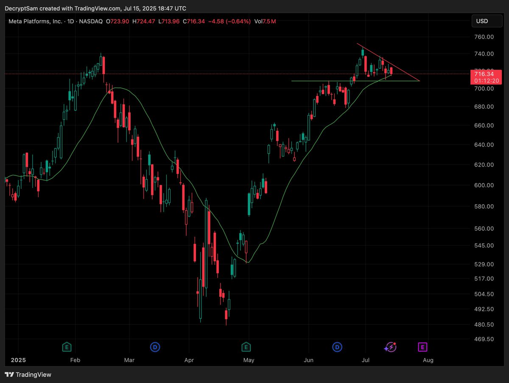Click the green earnings E icon above May
The height and width of the screenshot is (383, 509).
[246, 347]
